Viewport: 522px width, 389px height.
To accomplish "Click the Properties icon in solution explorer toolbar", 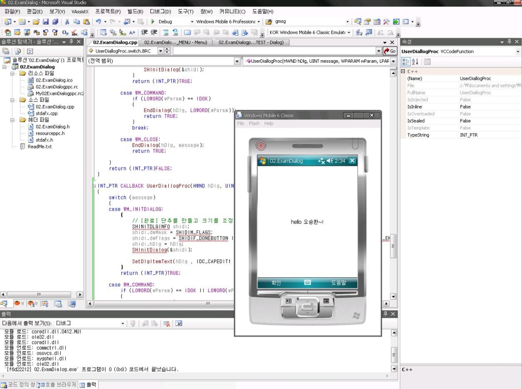I will tap(6, 51).
